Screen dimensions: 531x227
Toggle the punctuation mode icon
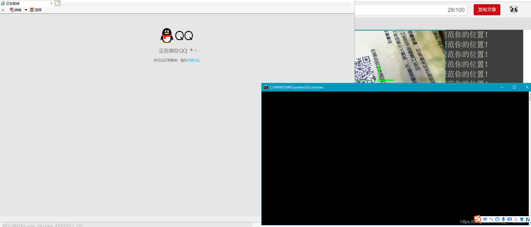(491, 219)
